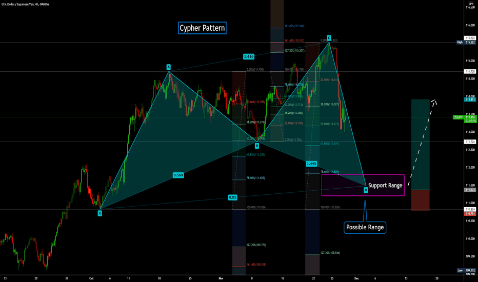The height and width of the screenshot is (282, 478).
Task: Select pattern point label B
Action: (256, 146)
